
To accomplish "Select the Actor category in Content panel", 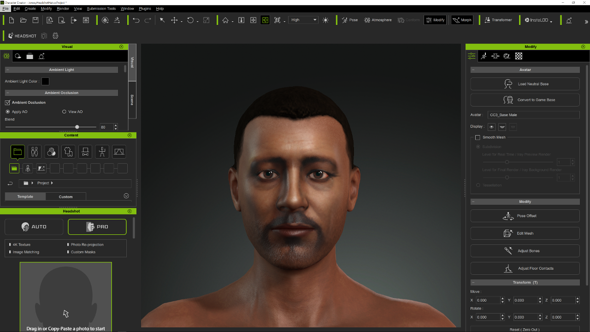I will (x=34, y=152).
